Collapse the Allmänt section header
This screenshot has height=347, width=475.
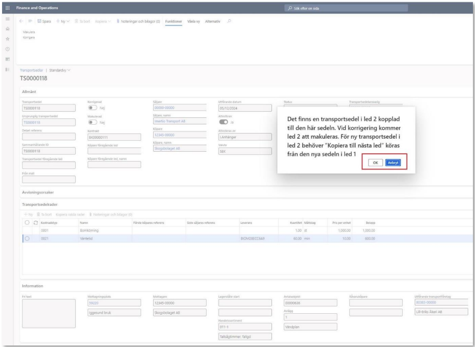click(x=30, y=90)
